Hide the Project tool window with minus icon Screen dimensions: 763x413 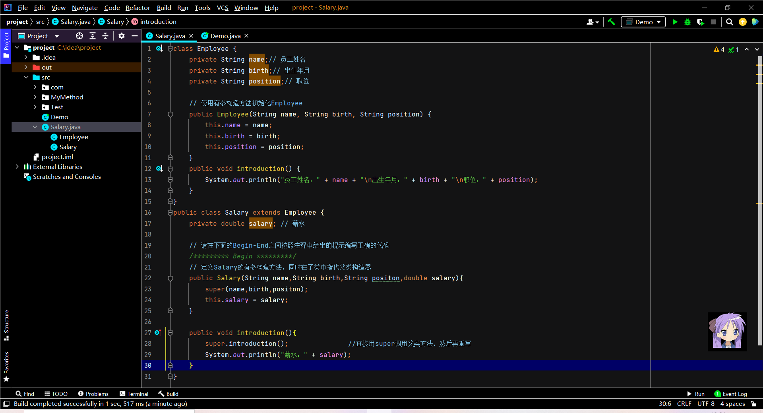point(135,36)
